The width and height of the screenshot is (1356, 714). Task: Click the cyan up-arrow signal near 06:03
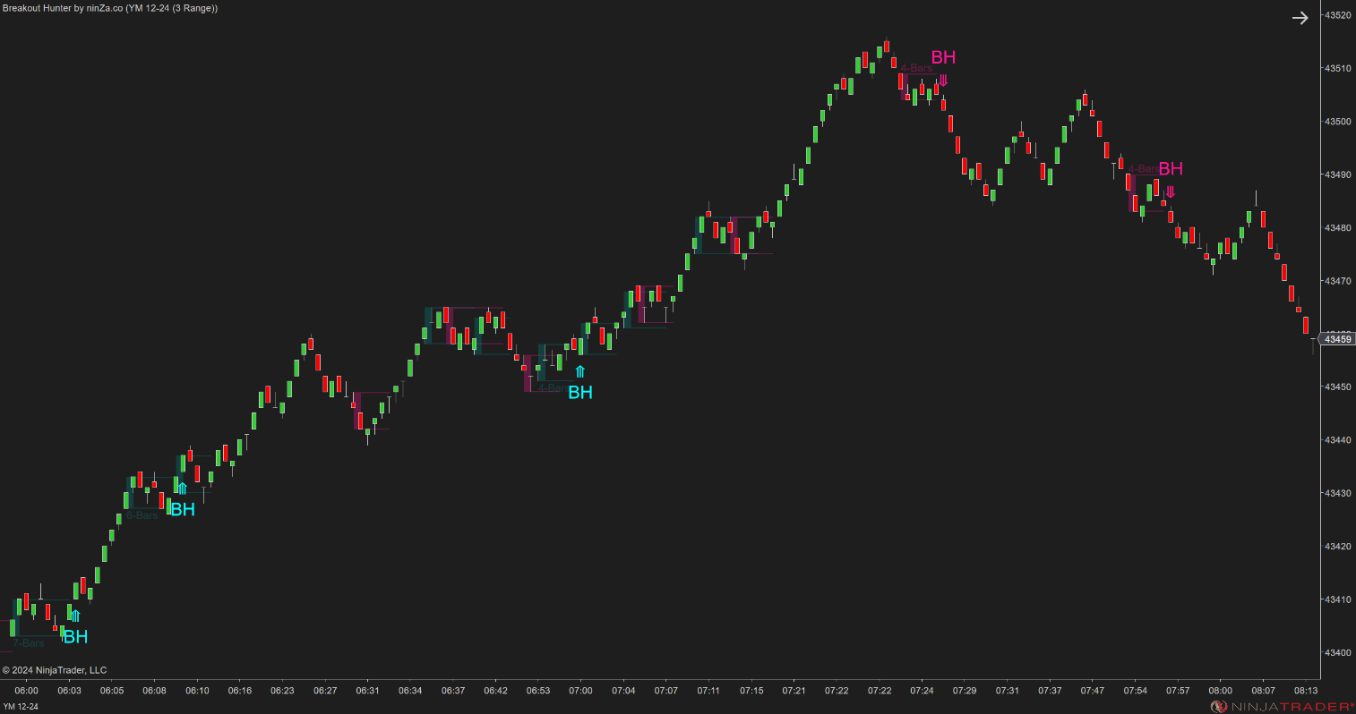pyautogui.click(x=75, y=615)
